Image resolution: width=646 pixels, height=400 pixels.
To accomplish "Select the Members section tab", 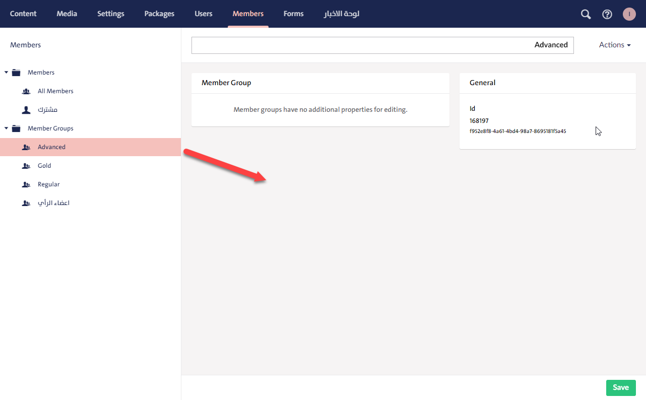I will pos(248,14).
